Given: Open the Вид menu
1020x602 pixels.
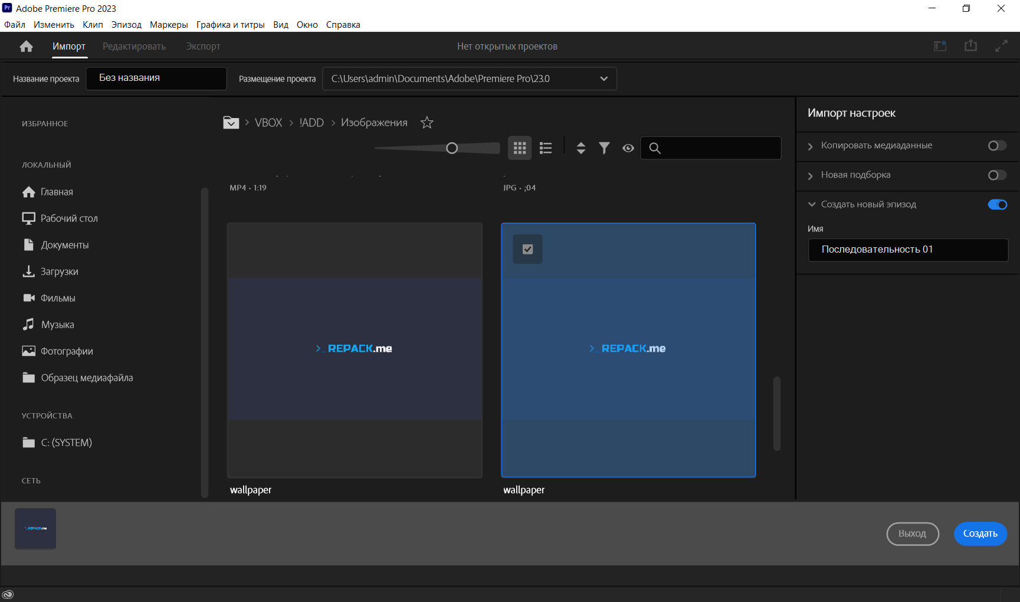Looking at the screenshot, I should 281,25.
